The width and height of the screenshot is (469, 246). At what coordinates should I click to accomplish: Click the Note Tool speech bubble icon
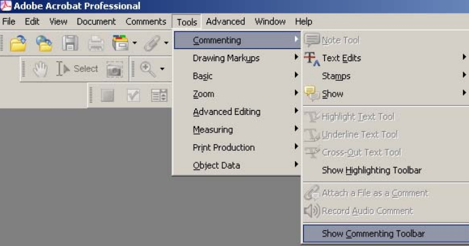[312, 40]
